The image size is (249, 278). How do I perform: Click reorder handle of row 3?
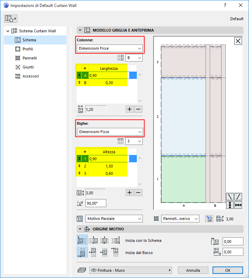(x=79, y=173)
